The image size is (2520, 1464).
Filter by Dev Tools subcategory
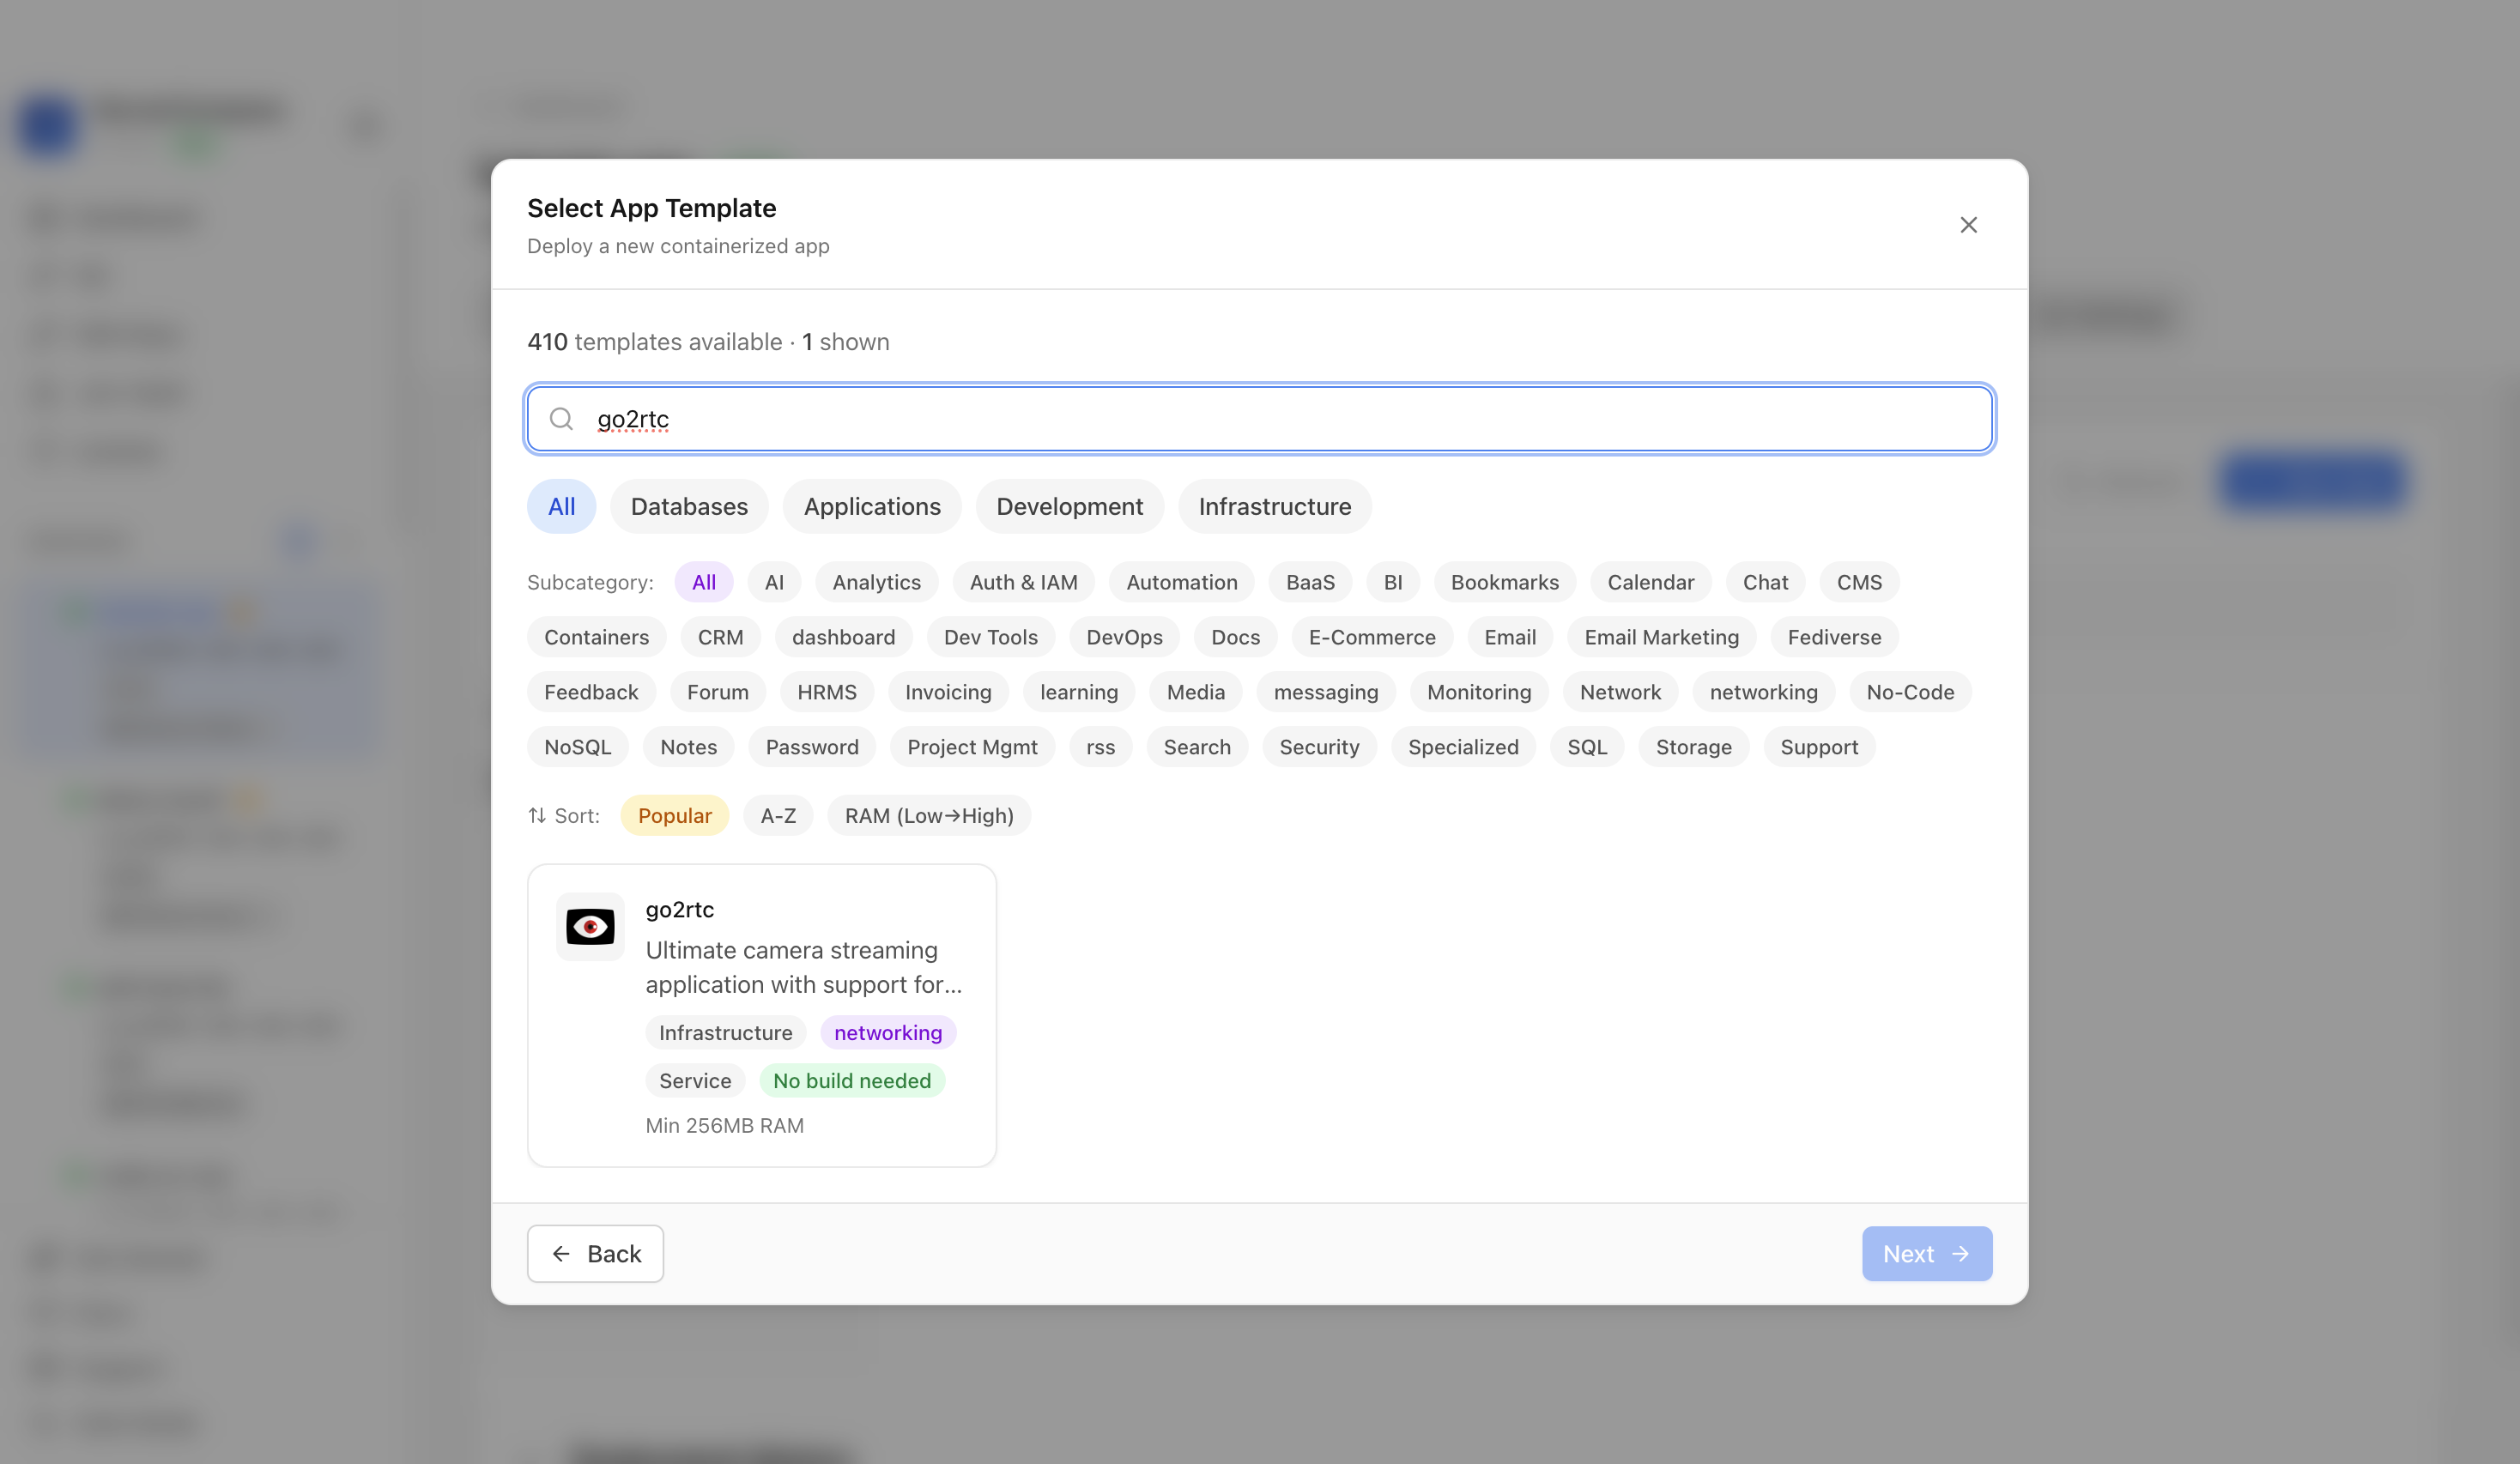[990, 637]
